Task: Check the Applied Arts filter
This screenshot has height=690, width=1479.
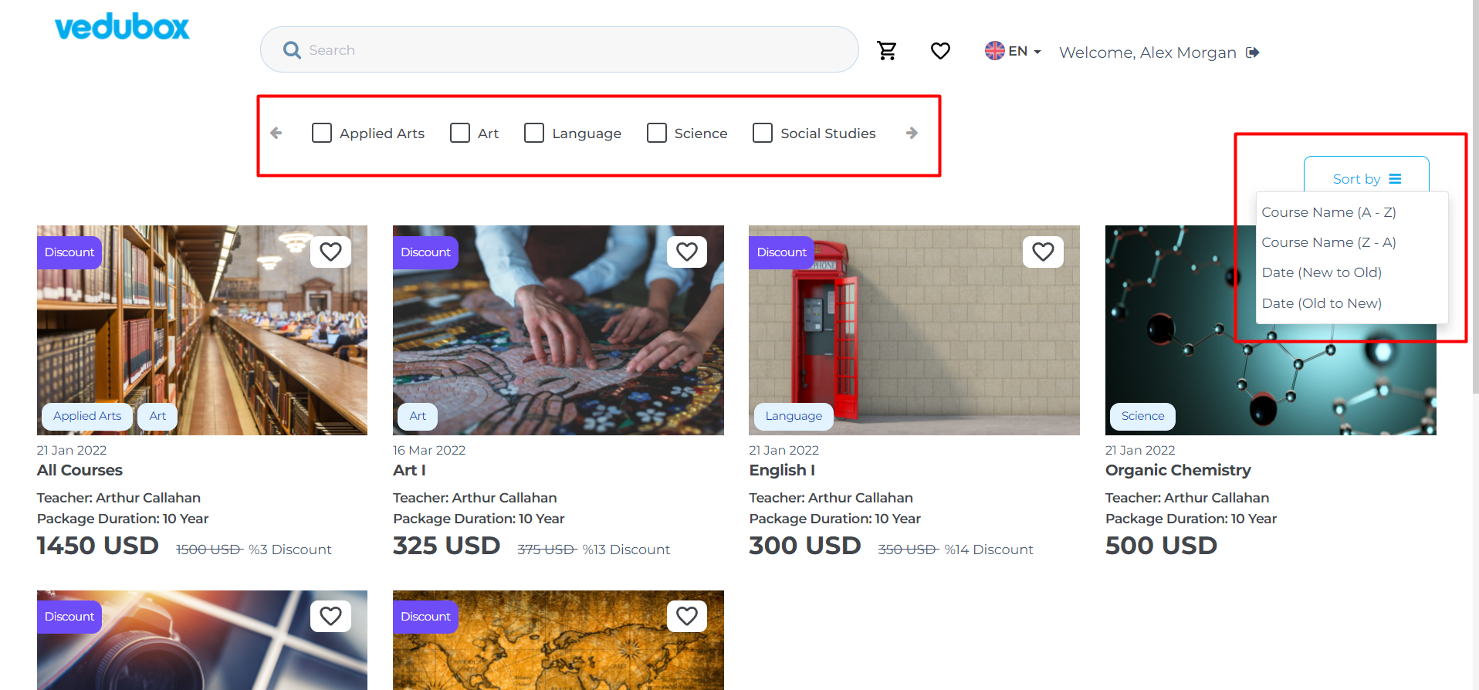Action: [322, 133]
